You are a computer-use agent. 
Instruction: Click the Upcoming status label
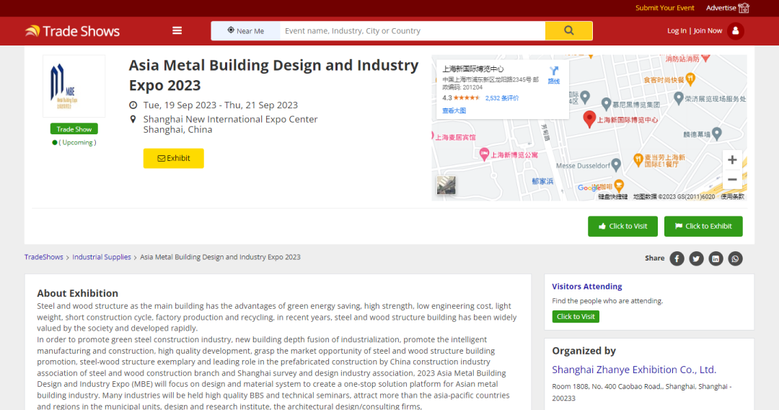77,143
